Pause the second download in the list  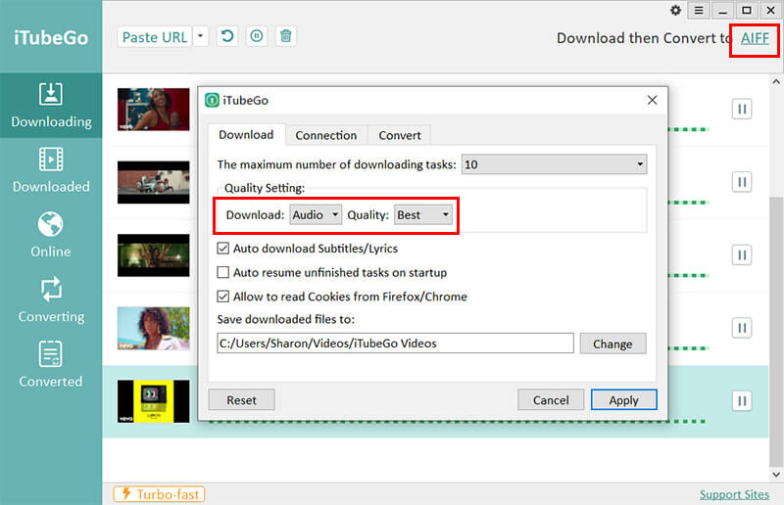tap(742, 182)
